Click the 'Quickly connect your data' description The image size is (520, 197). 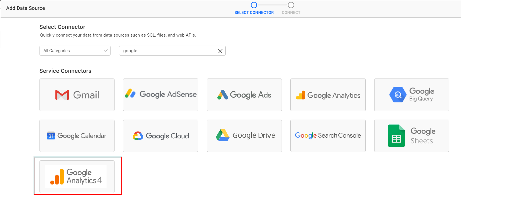click(118, 35)
